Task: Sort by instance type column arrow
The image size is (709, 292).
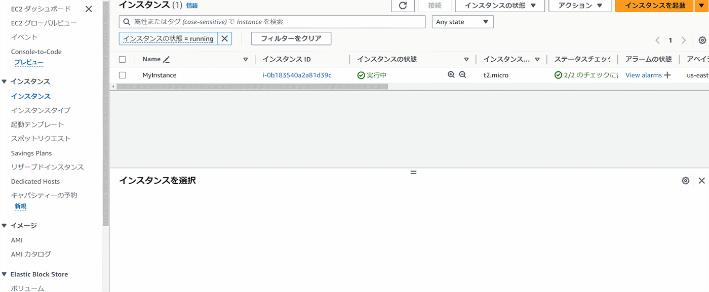Action: click(x=537, y=59)
